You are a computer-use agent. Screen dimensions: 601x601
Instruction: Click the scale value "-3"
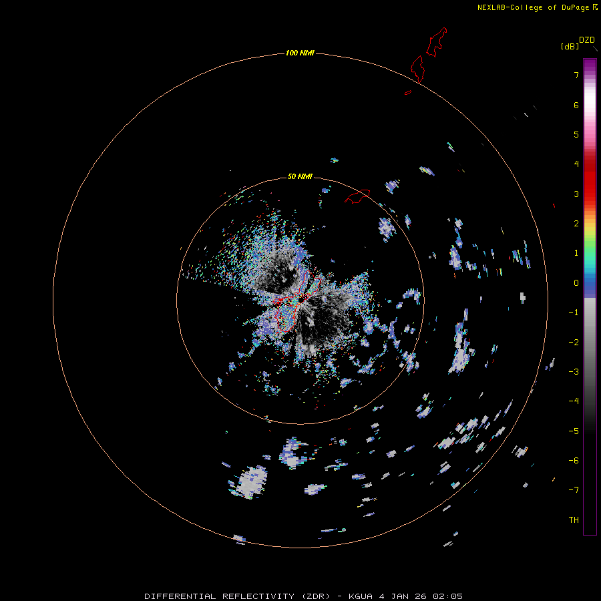click(574, 372)
